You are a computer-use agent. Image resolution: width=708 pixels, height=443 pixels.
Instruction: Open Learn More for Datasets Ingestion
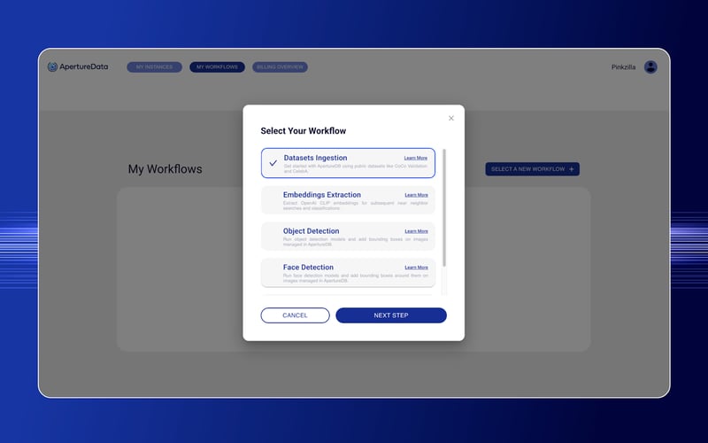click(415, 159)
